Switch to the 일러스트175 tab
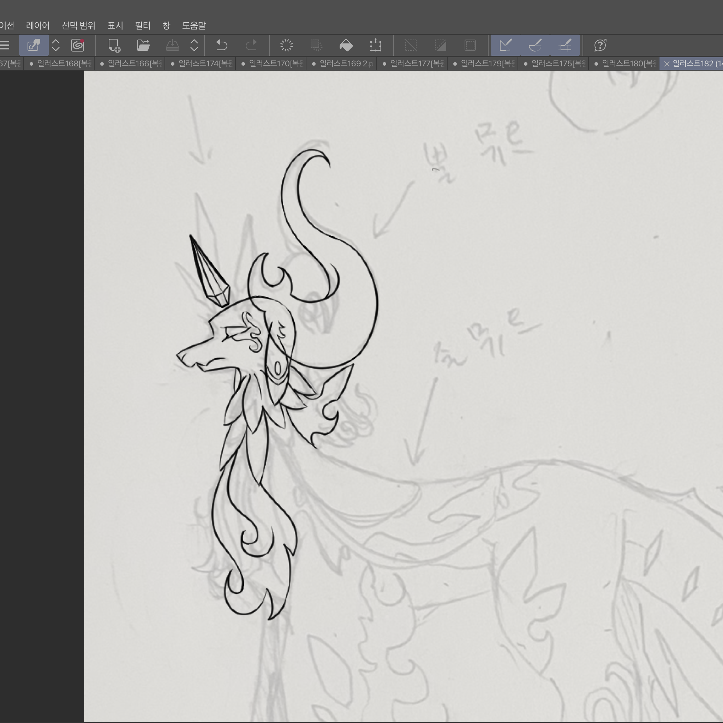This screenshot has height=723, width=723. click(x=554, y=64)
